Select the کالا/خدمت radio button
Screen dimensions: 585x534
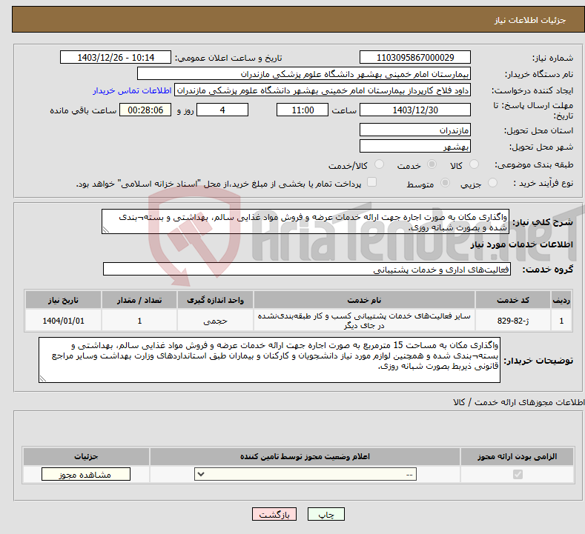[x=379, y=164]
